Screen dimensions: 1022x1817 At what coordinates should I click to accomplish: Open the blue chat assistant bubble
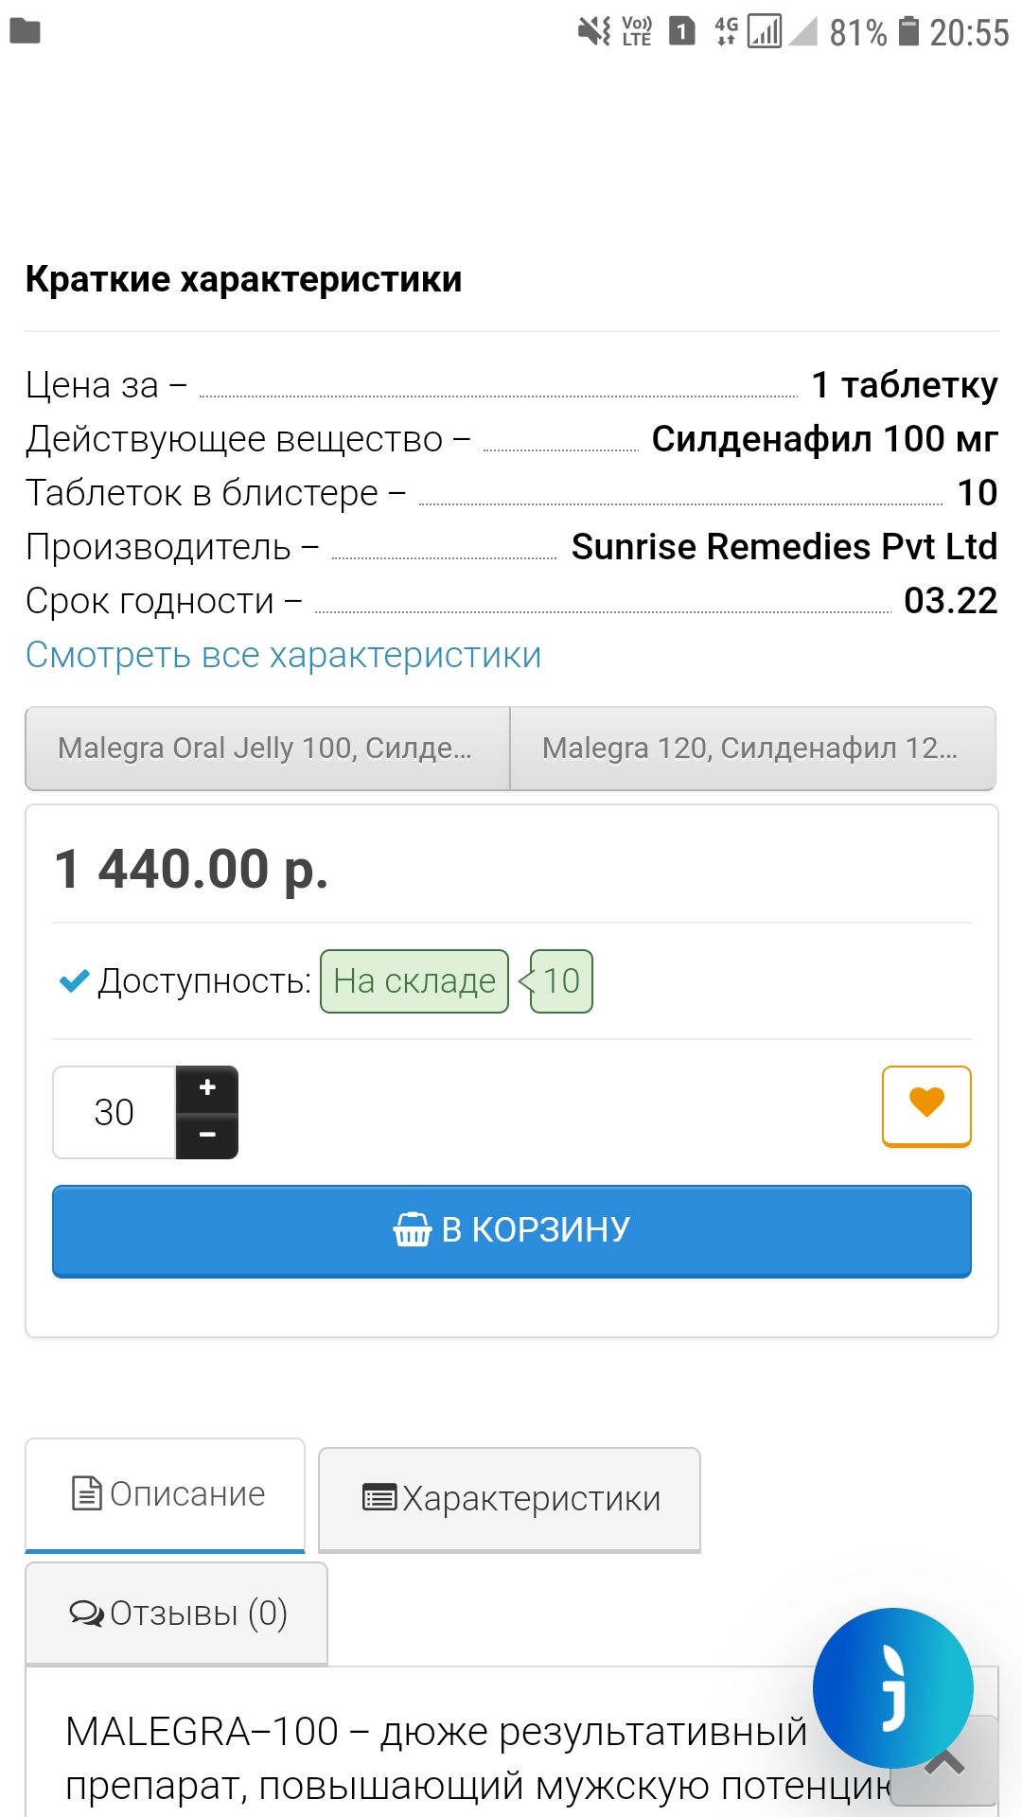point(892,1687)
